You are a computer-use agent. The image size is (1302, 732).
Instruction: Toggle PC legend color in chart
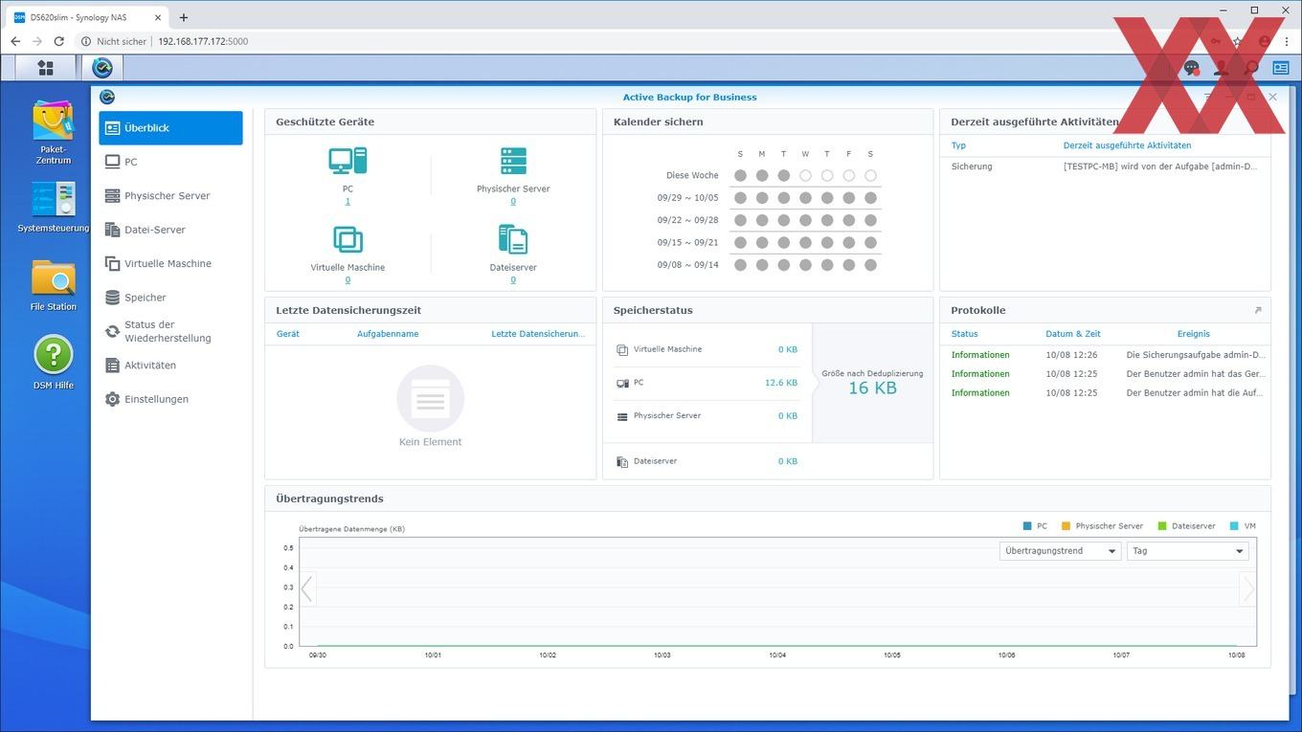coord(1027,526)
